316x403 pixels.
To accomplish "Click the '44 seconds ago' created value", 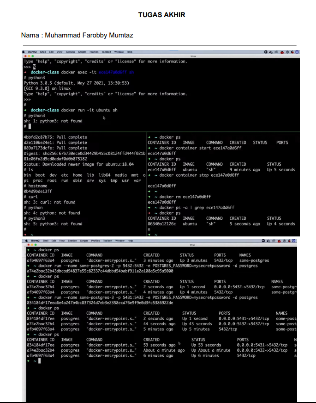I will [160, 324].
